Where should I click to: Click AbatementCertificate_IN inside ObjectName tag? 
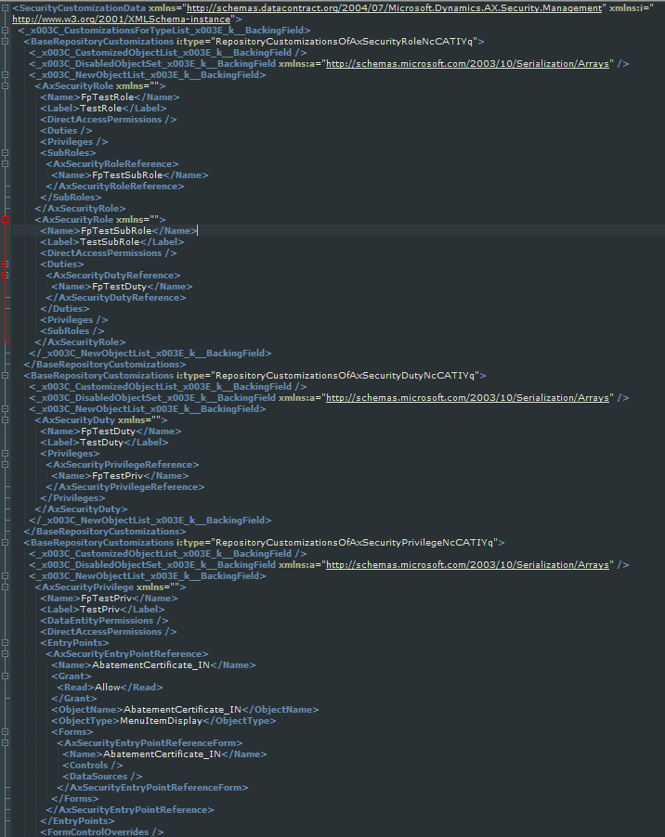coord(182,710)
